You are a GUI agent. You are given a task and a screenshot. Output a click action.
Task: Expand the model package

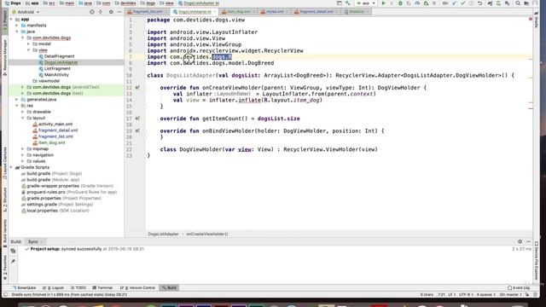tap(29, 44)
